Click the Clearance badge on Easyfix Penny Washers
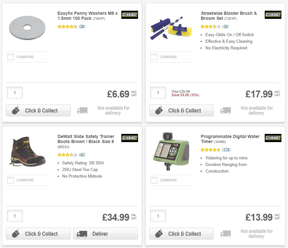Viewport: 288px width, 248px height. [130, 14]
